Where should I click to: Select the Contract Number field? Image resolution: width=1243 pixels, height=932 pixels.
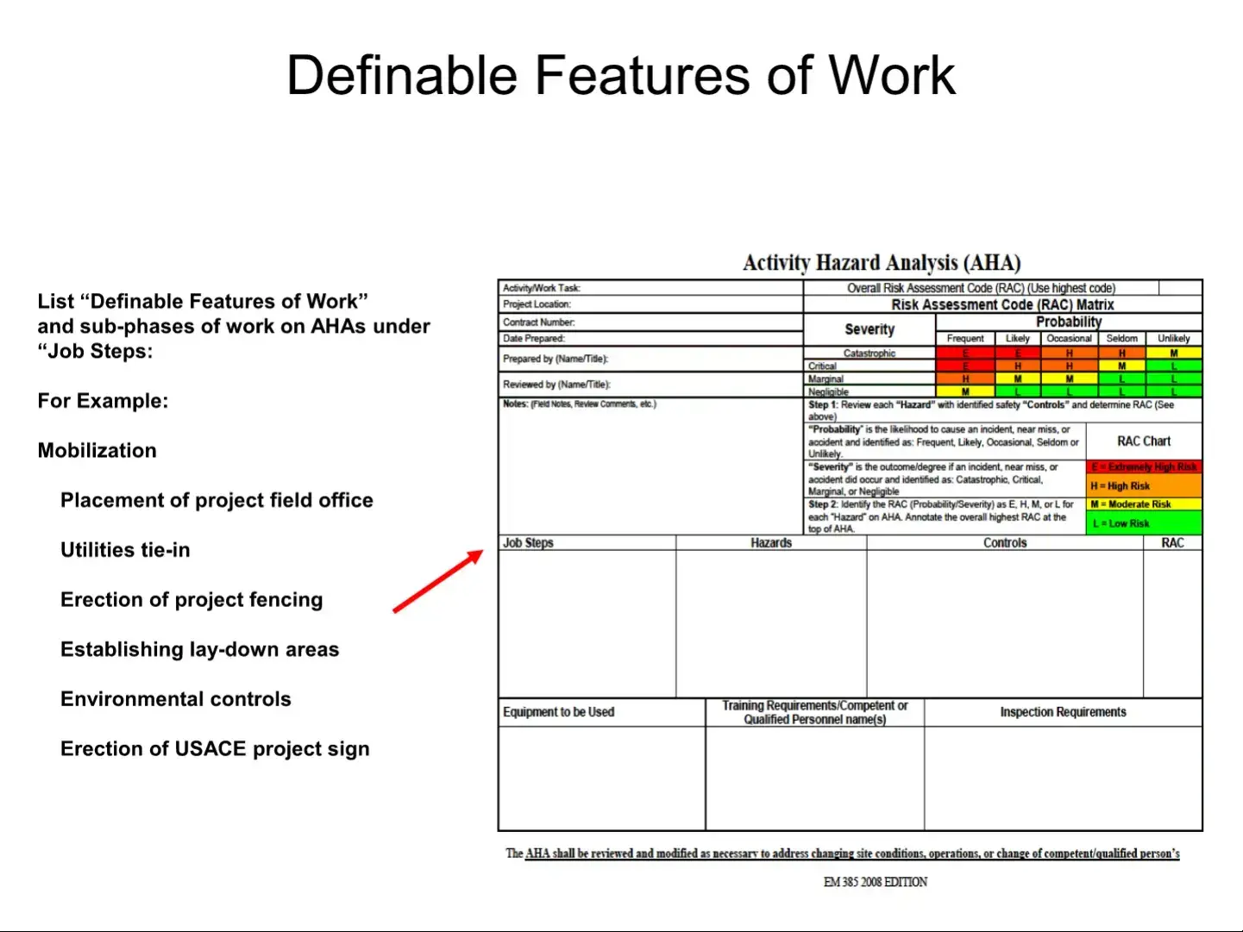click(x=690, y=322)
